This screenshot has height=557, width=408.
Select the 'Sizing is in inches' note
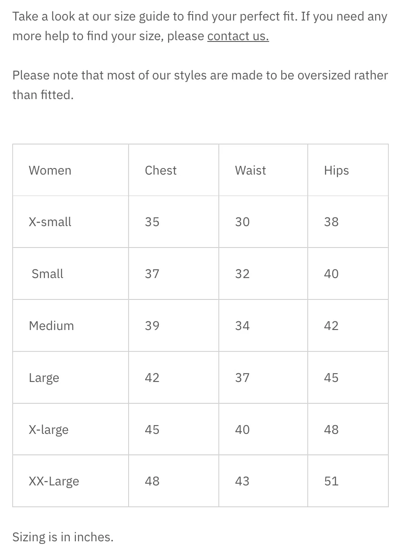pyautogui.click(x=63, y=537)
